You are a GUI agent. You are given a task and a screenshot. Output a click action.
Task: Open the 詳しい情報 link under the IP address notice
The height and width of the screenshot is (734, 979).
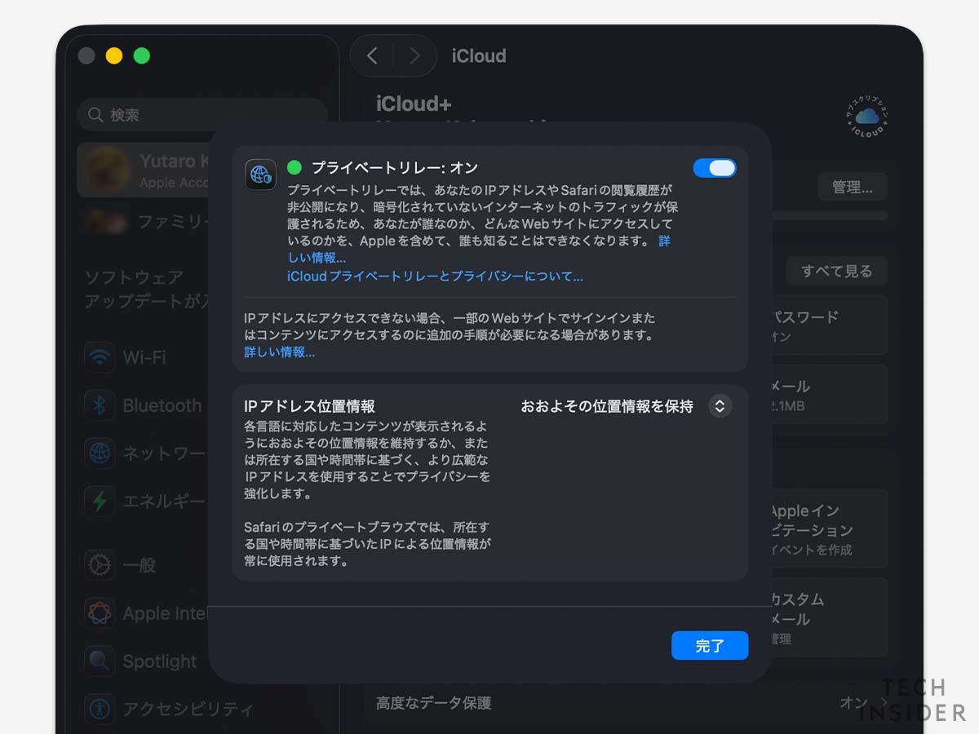pyautogui.click(x=280, y=352)
